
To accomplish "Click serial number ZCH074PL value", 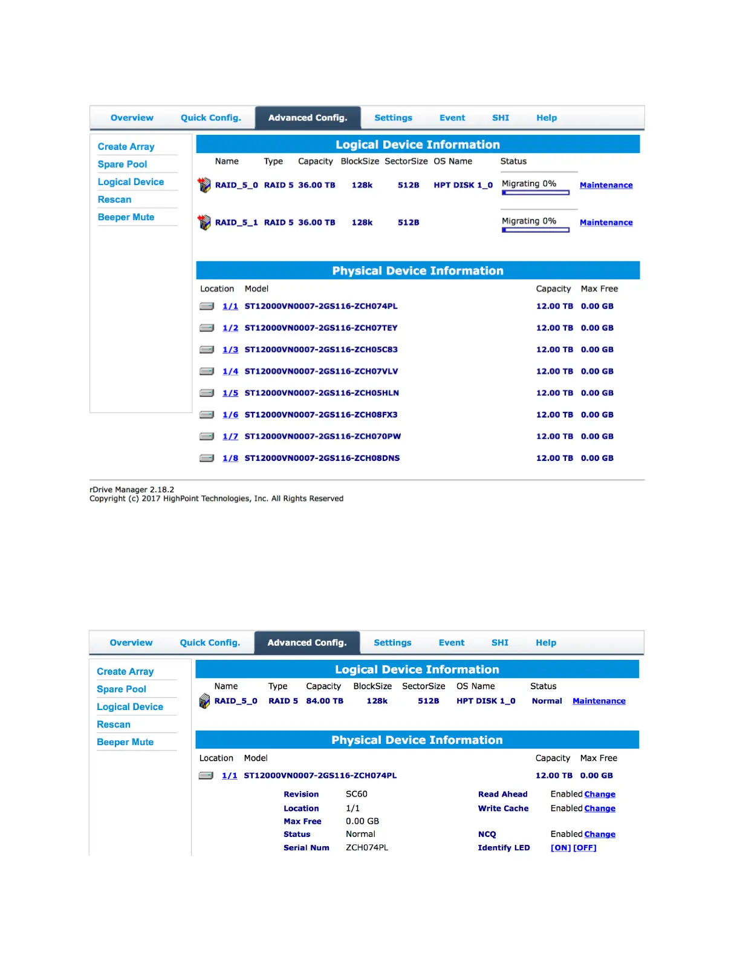I will click(367, 848).
